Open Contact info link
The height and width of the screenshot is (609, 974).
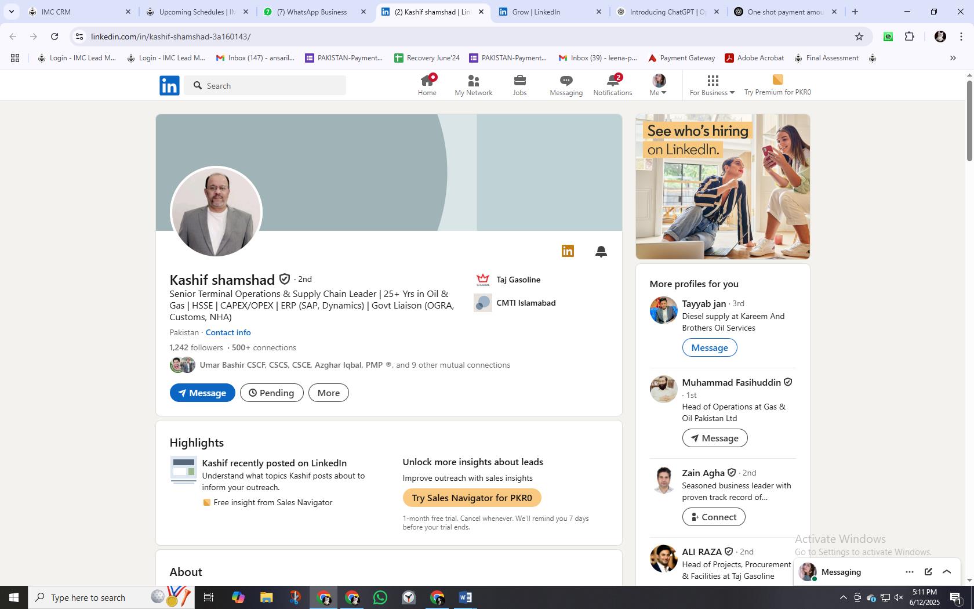(x=228, y=332)
